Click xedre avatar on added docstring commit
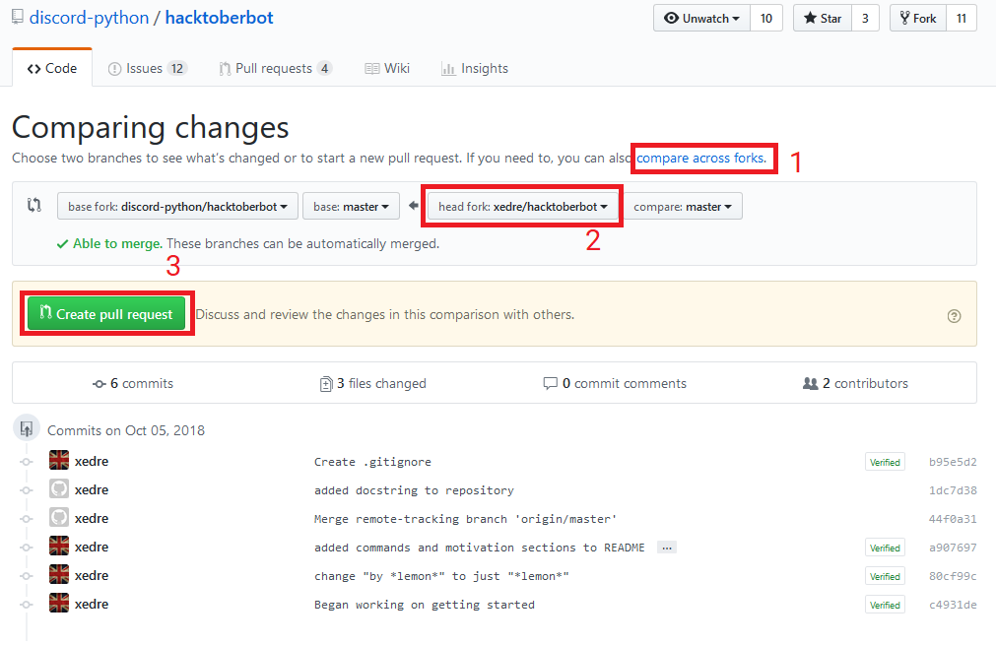Screen dimensions: 996x645 (59, 489)
